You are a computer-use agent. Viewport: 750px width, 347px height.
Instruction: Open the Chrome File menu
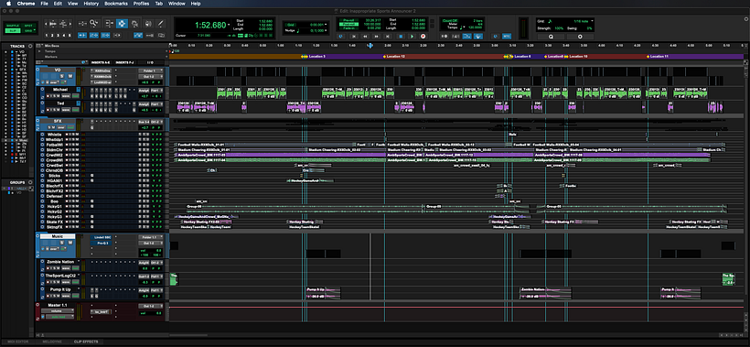point(45,4)
